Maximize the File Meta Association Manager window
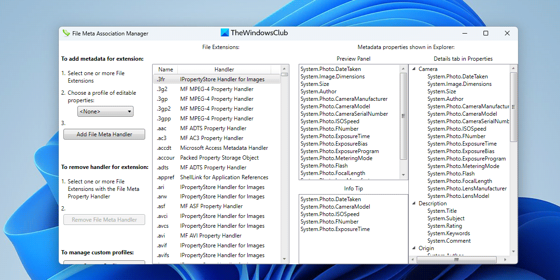 [485, 33]
